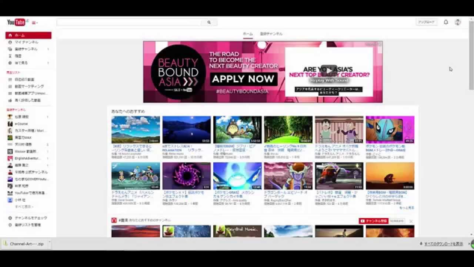474x267 pixels.
Task: Open the YouTuberで... subscription channel
Action: pos(28,193)
